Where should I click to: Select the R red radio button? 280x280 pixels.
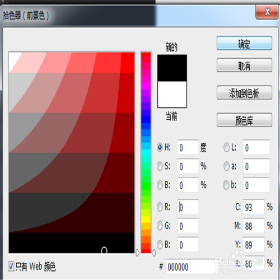tap(160, 207)
